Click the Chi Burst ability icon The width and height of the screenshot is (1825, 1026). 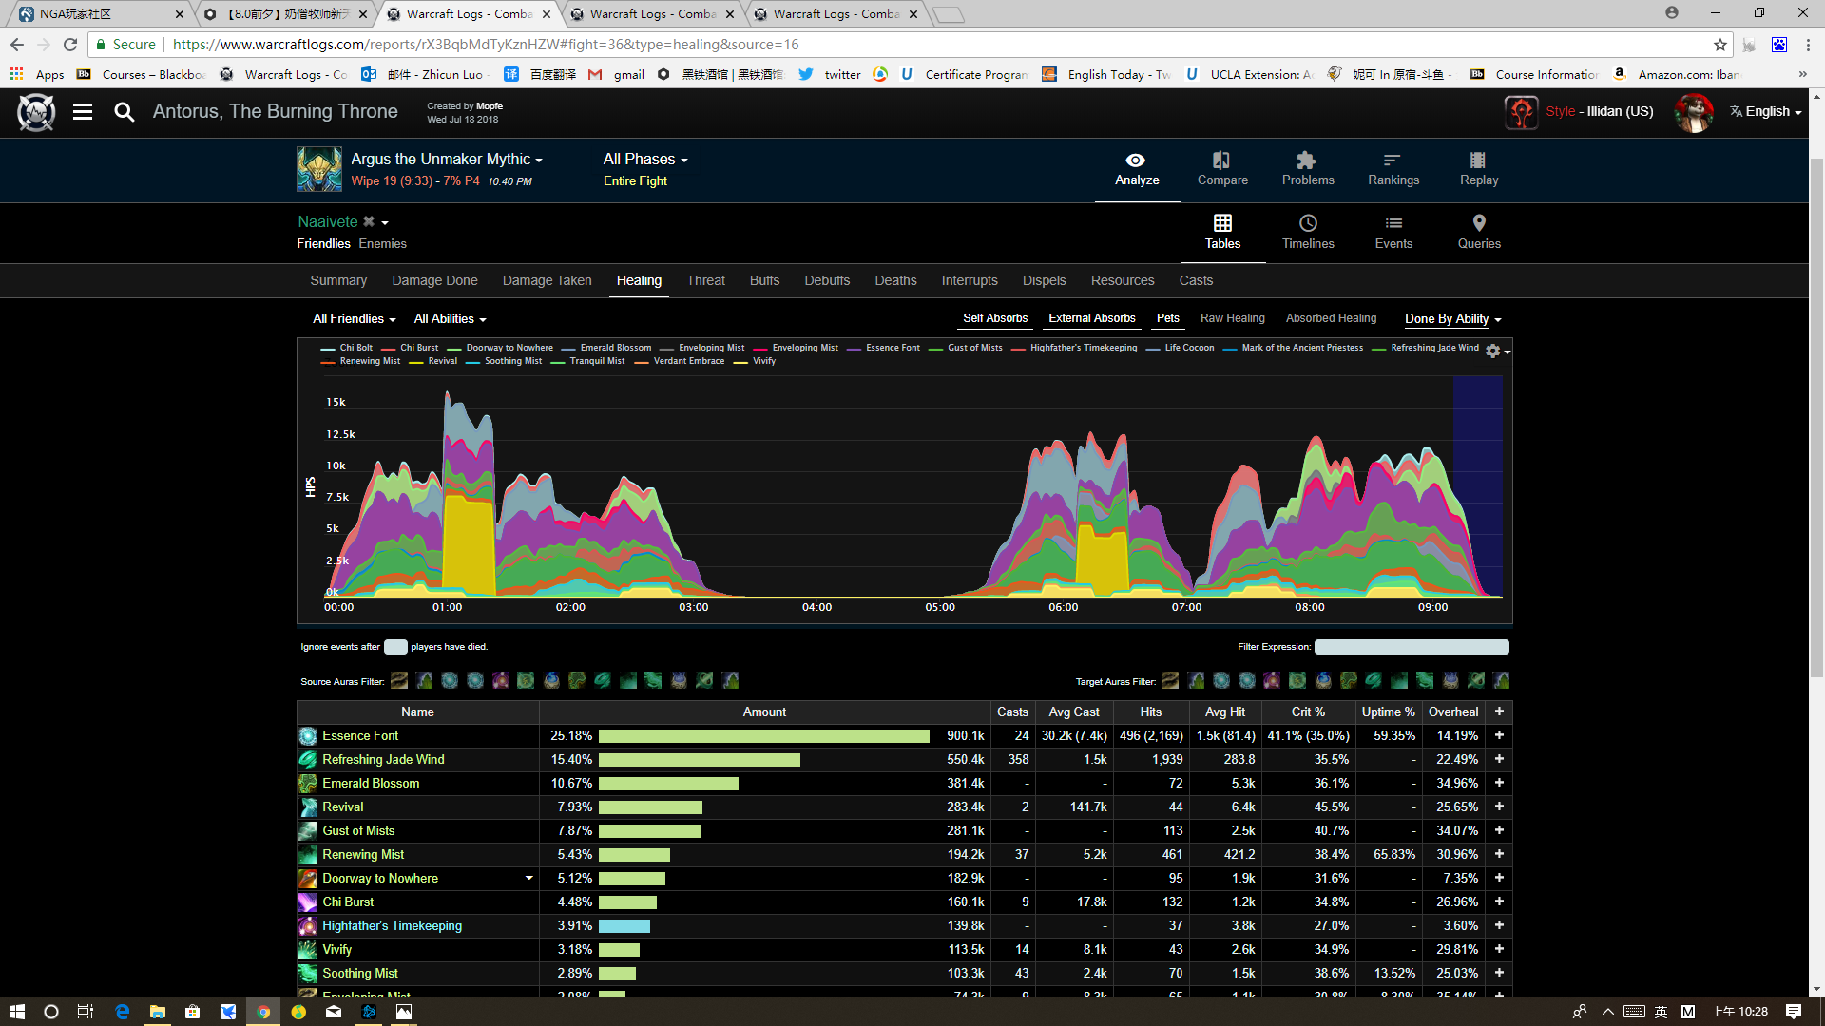(x=308, y=902)
